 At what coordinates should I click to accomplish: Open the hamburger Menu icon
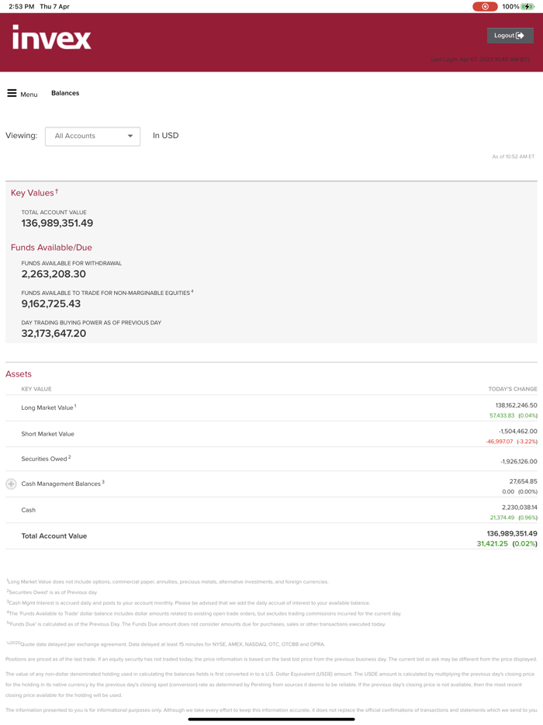tap(13, 93)
